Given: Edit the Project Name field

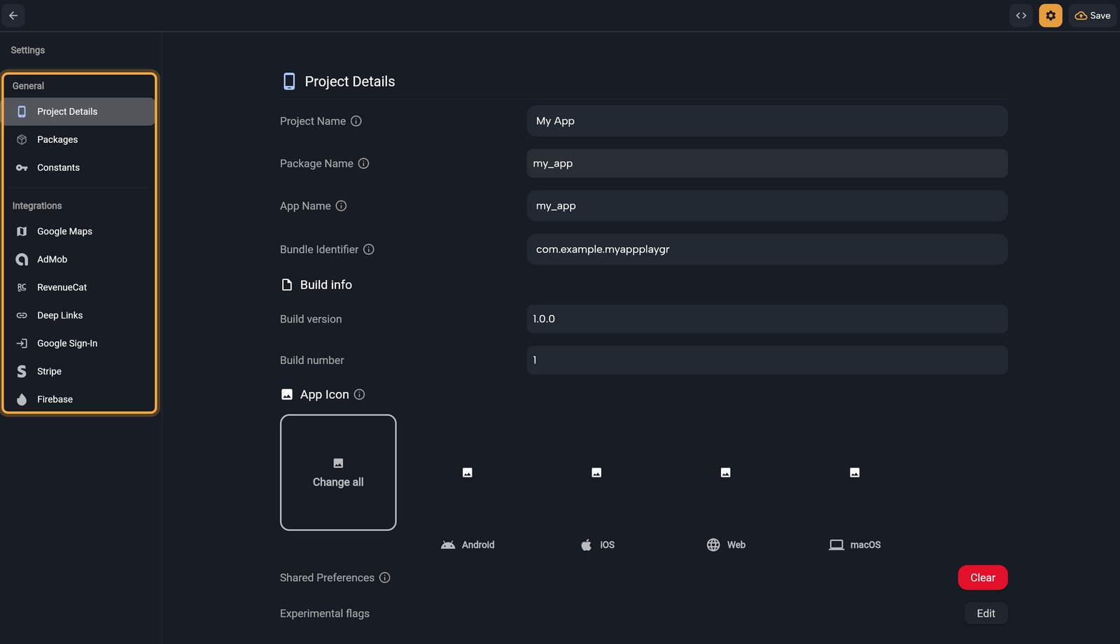Looking at the screenshot, I should [767, 121].
